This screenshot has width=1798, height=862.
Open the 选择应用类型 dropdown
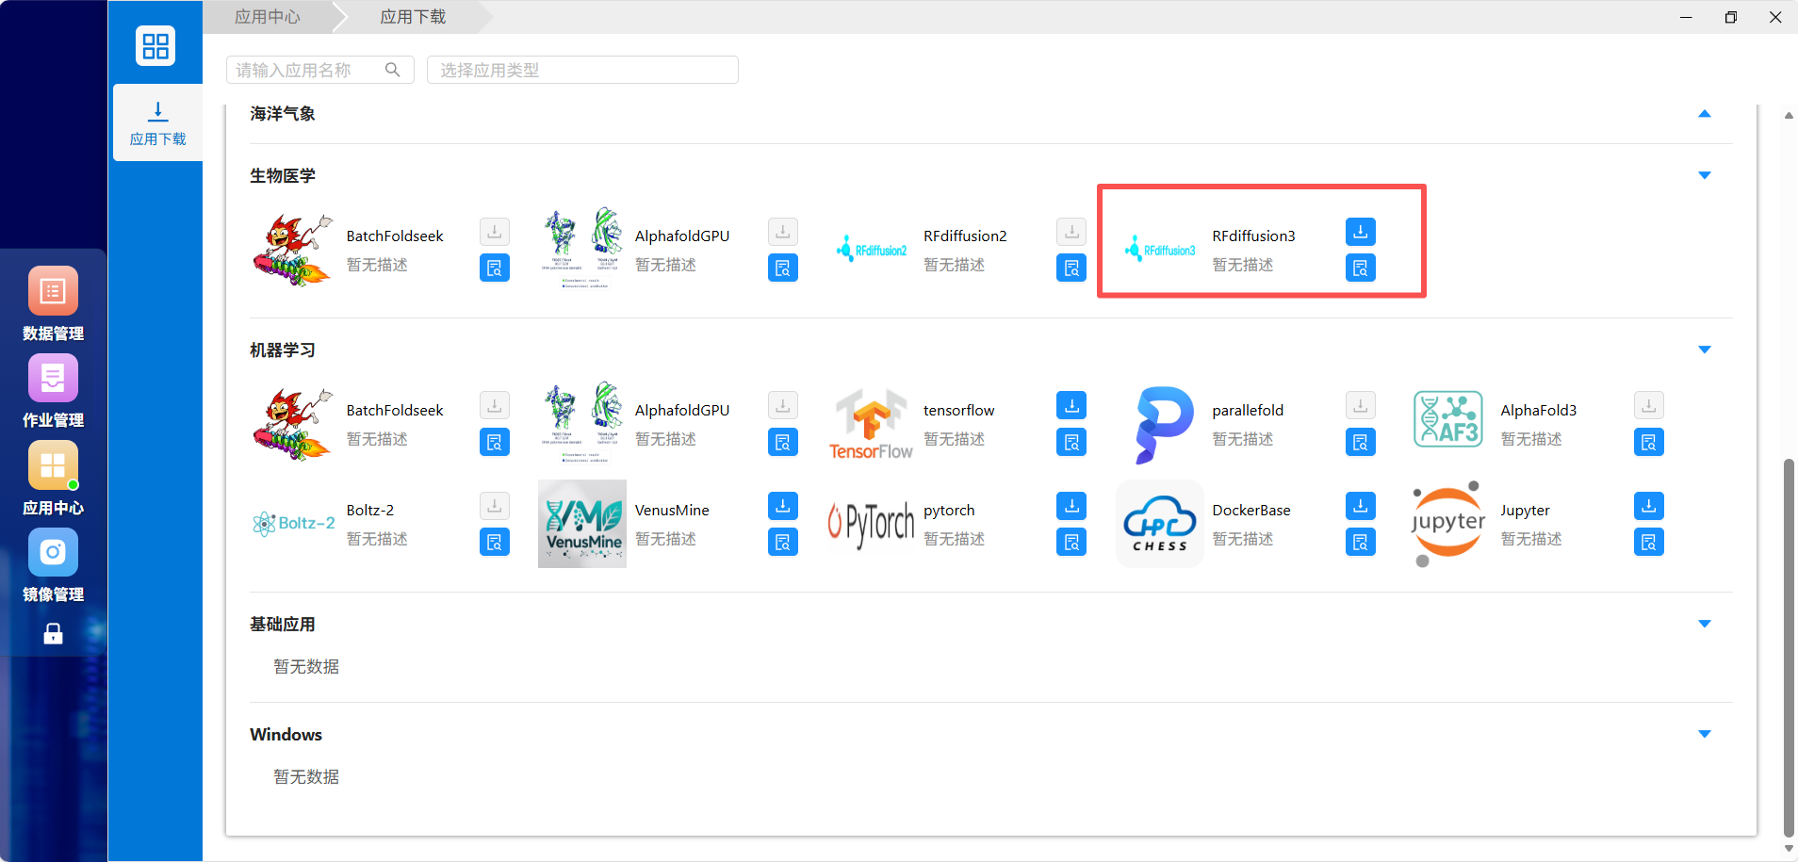pyautogui.click(x=582, y=70)
